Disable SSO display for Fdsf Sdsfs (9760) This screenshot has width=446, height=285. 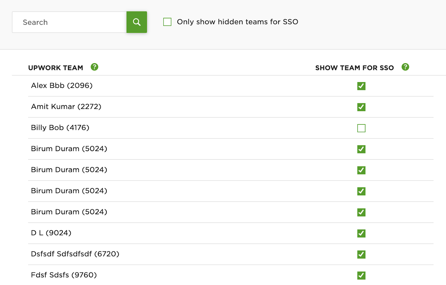(361, 275)
